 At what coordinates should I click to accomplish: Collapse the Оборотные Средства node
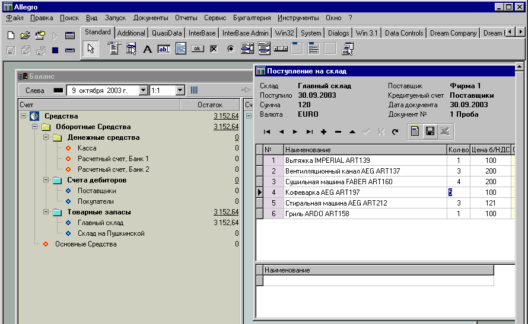pos(34,127)
